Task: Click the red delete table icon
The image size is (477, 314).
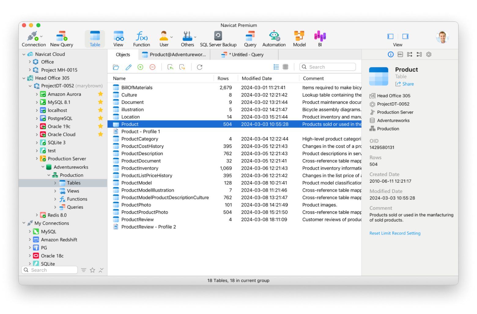Action: (153, 67)
